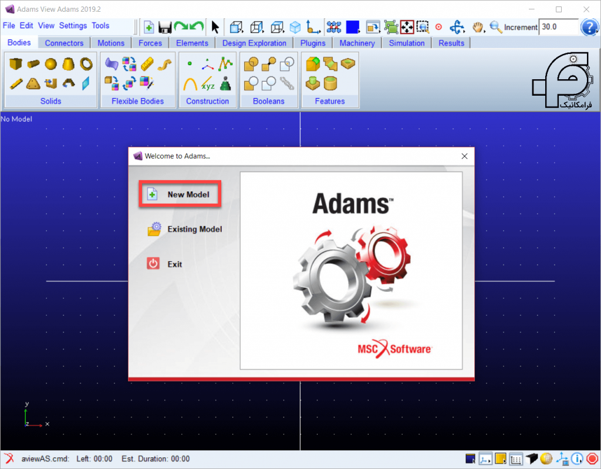Click Exit in welcome dialog
The image size is (601, 469).
pyautogui.click(x=164, y=264)
